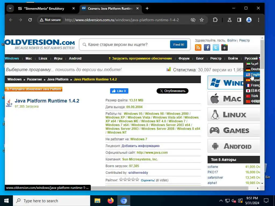The width and height of the screenshot is (275, 206).
Task: Select Android in the site navigation bar
Action: [x=75, y=58]
